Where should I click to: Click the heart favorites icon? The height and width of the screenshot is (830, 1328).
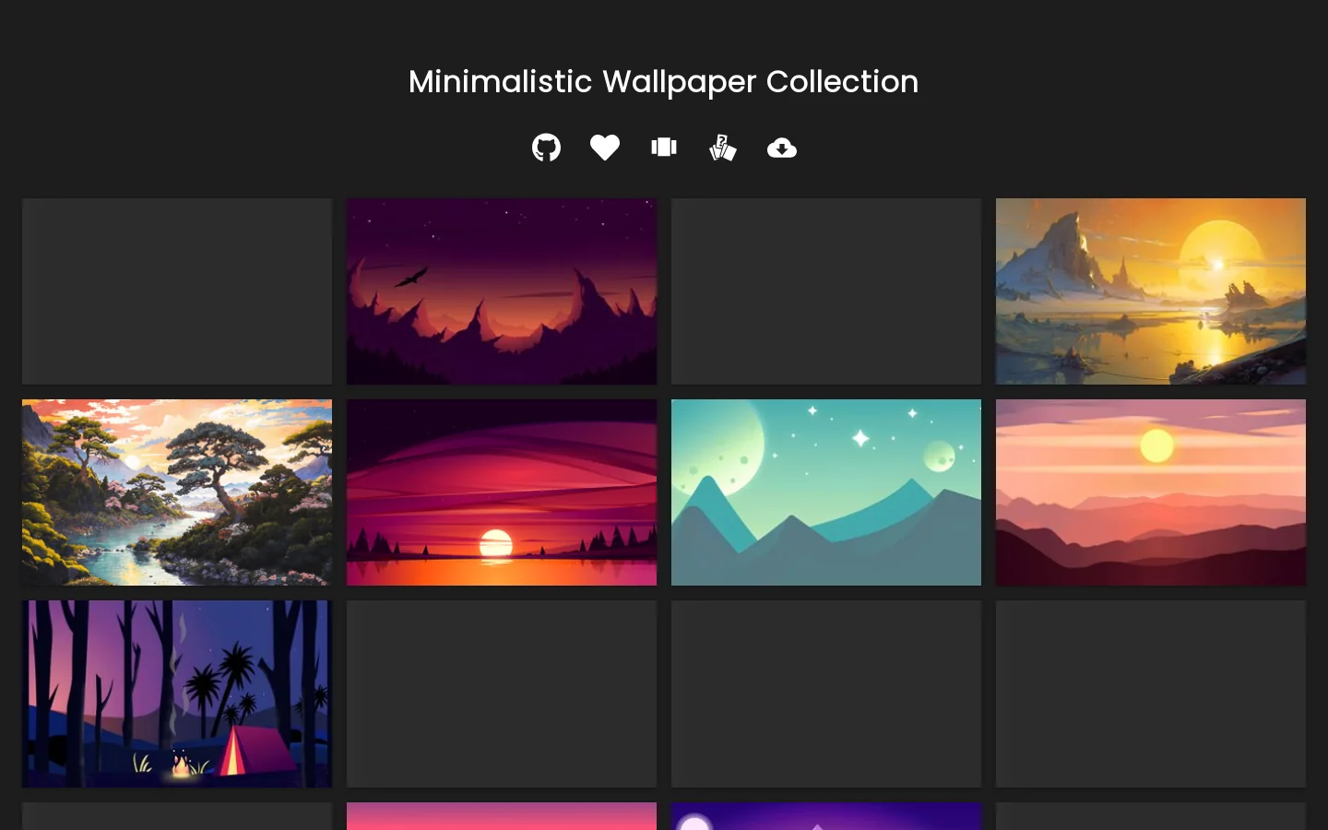[x=605, y=148]
